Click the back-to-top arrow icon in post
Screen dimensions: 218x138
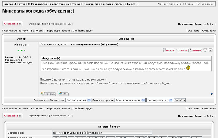212,94
